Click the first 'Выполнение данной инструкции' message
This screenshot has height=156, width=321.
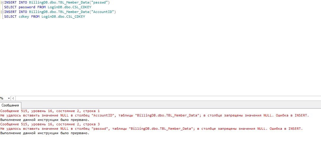pos(45,120)
